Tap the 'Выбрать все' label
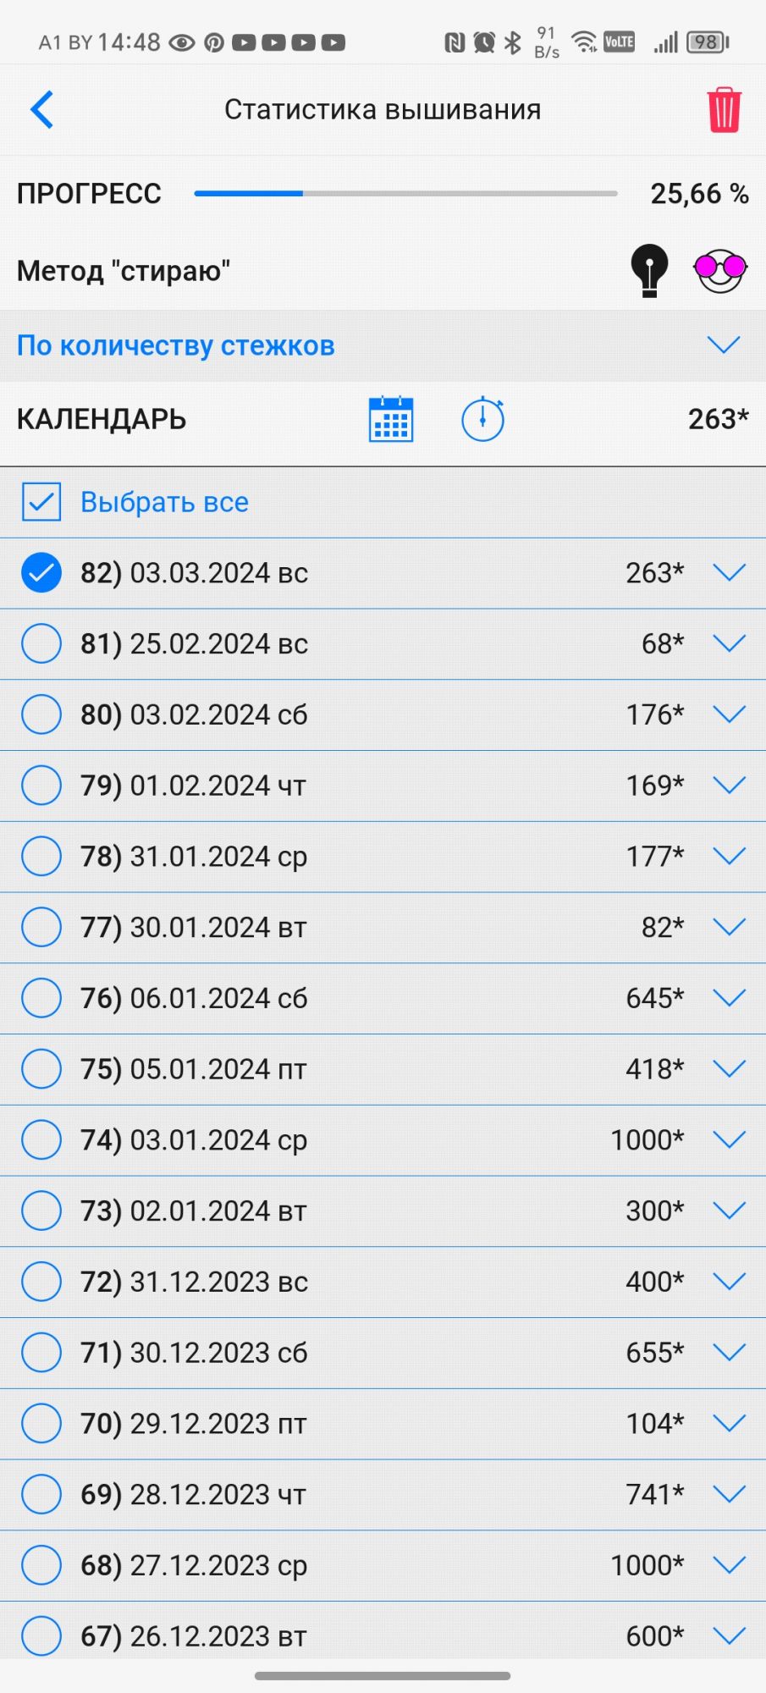 164,502
